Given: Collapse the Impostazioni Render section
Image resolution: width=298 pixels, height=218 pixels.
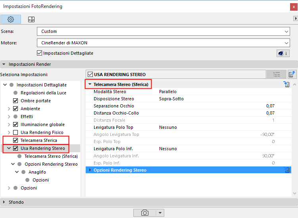Looking at the screenshot, I should (4, 64).
